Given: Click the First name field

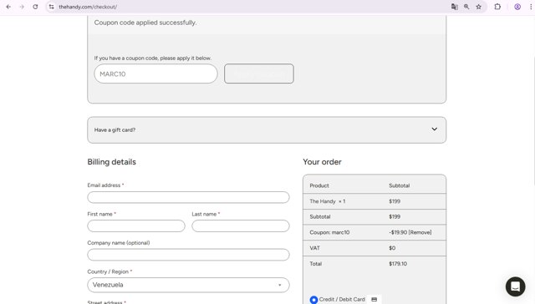Looking at the screenshot, I should 136,226.
